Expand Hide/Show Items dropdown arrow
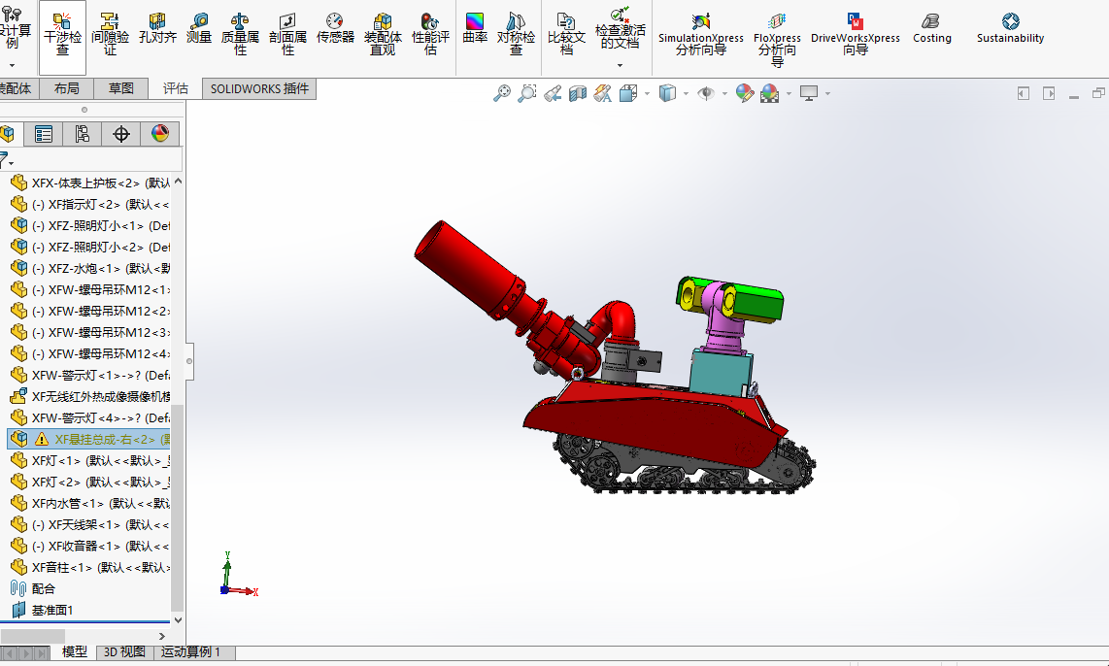 point(724,93)
